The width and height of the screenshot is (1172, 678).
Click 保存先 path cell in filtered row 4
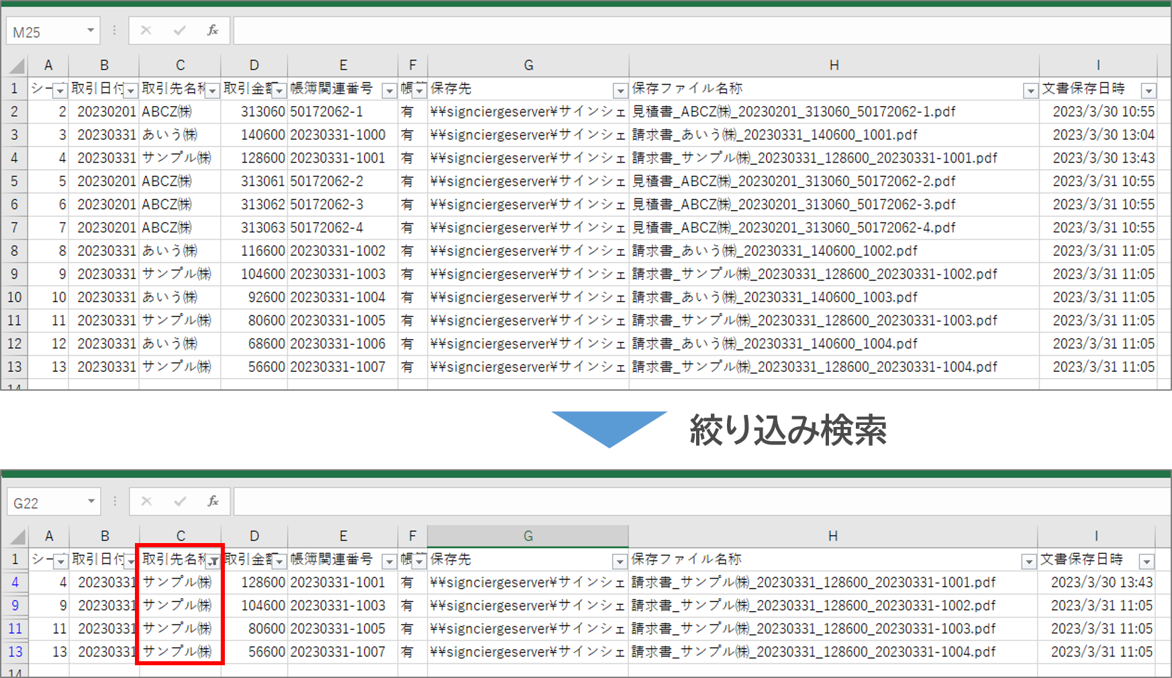528,582
